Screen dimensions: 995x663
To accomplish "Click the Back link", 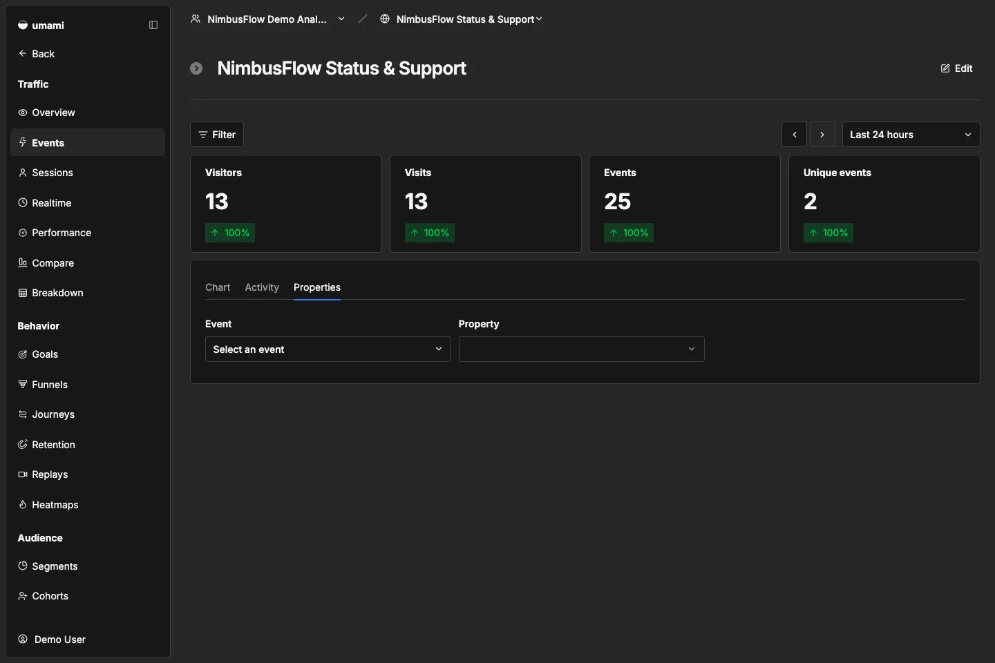I will (37, 53).
